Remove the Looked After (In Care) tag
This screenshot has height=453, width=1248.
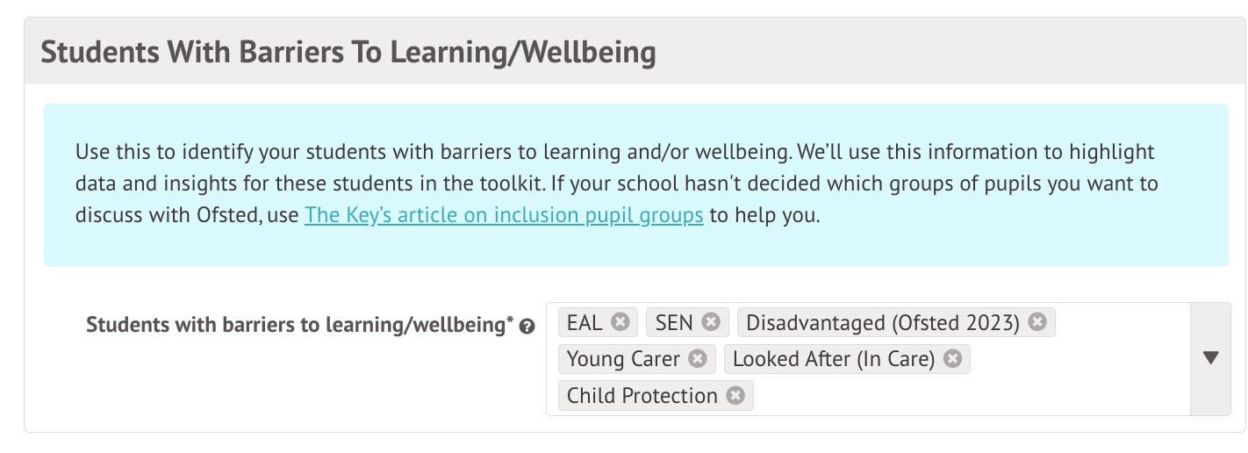952,358
